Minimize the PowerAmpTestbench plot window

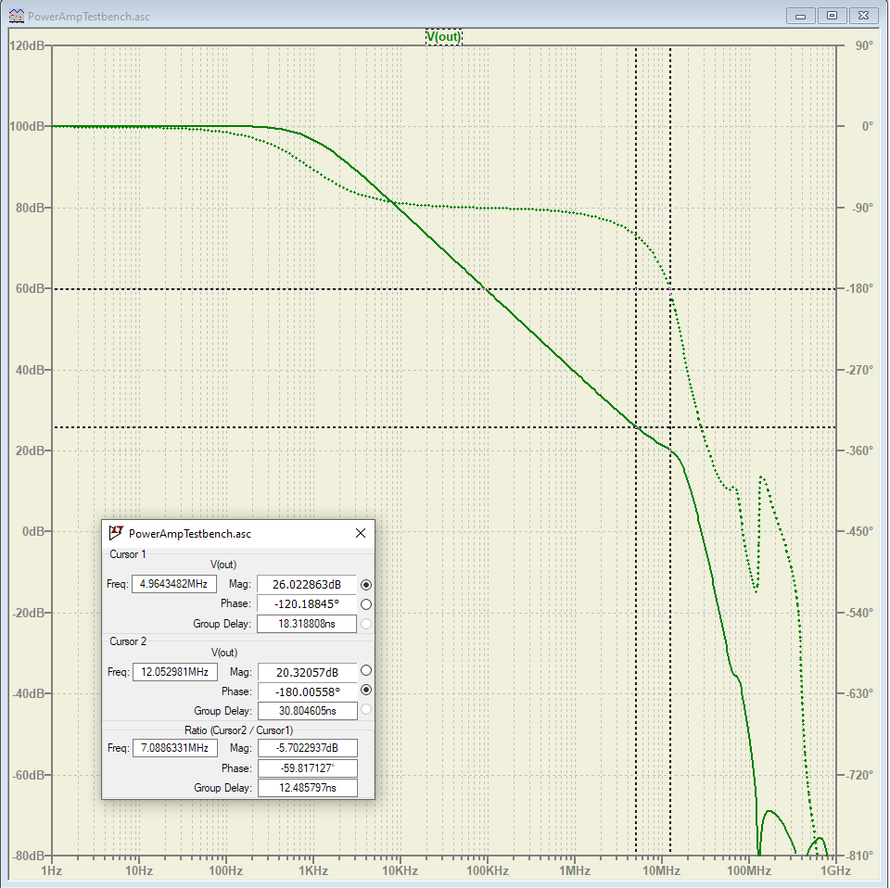(x=800, y=16)
